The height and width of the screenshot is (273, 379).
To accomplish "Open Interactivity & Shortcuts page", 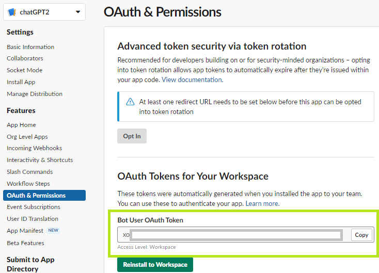I will click(x=40, y=160).
